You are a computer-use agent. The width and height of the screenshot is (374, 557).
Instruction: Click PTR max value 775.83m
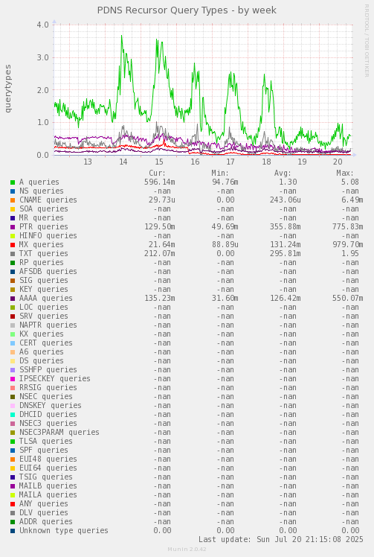coord(348,226)
